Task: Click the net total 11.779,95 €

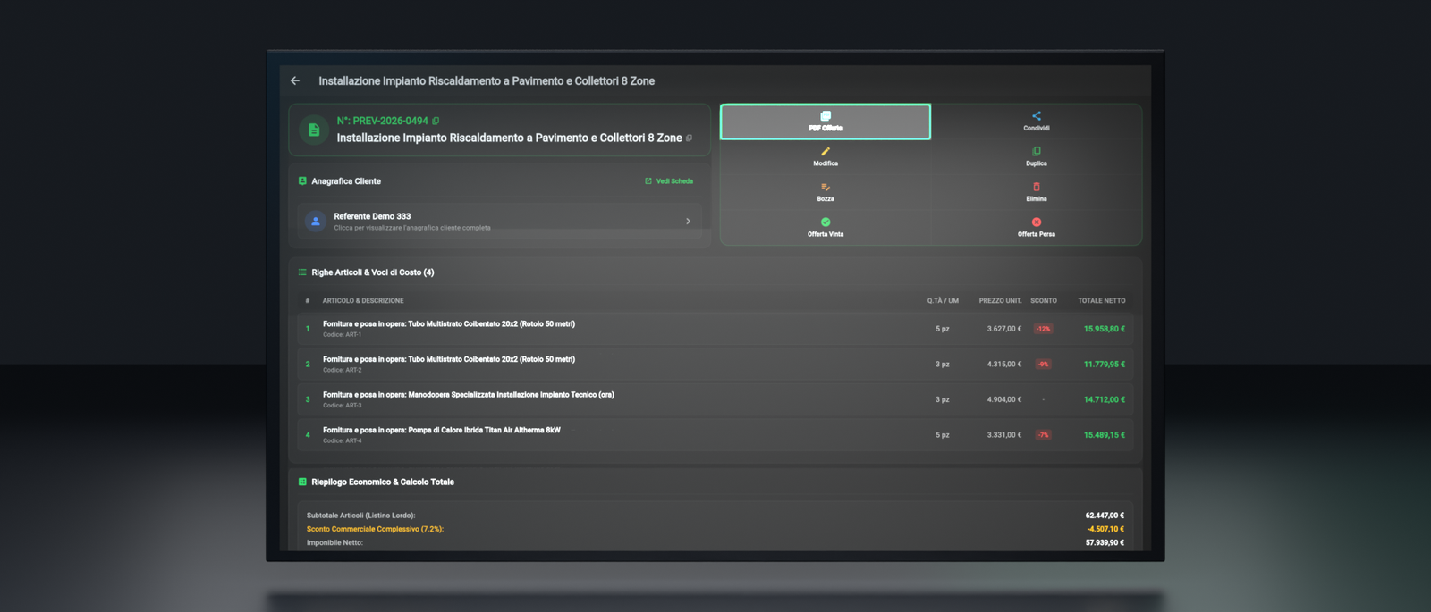Action: coord(1105,365)
